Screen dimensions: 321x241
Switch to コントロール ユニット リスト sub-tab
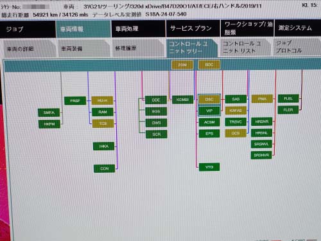pyautogui.click(x=246, y=48)
